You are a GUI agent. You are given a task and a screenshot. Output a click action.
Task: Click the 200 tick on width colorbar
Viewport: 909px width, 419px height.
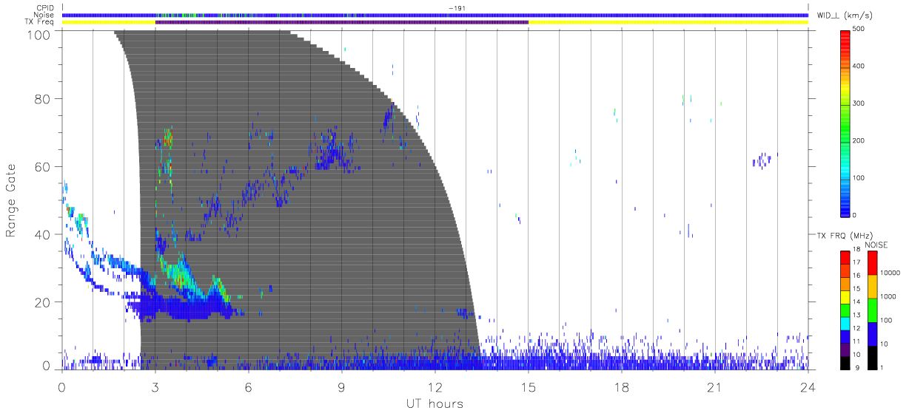point(859,140)
